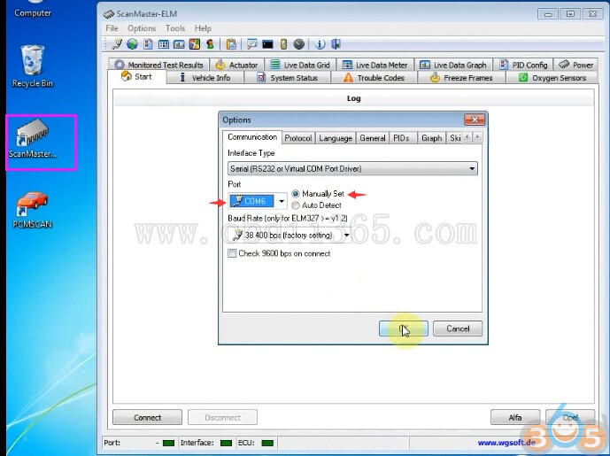Screen dimensions: 610x456
Task: Close the Options dialog
Action: pyautogui.click(x=475, y=120)
